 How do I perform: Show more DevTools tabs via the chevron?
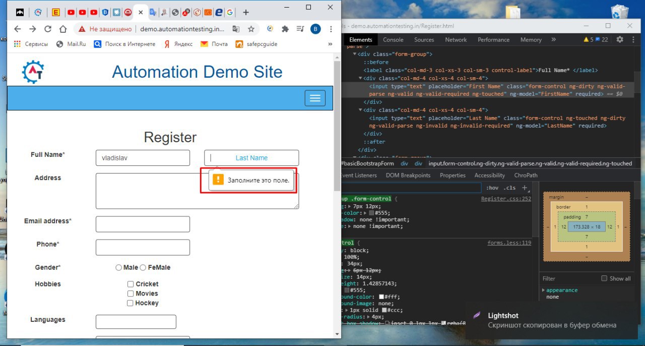pyautogui.click(x=554, y=40)
